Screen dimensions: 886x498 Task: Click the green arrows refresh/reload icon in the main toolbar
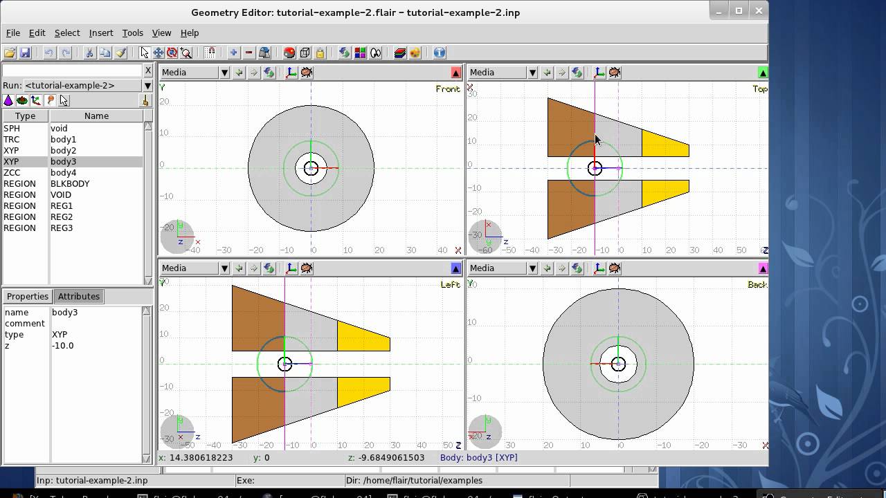344,53
